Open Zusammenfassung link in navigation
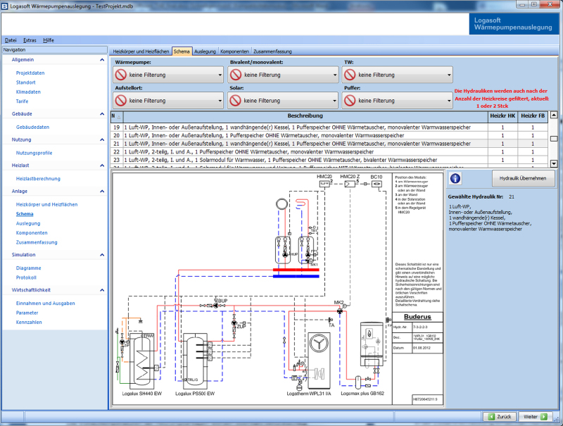This screenshot has height=426, width=563. [x=37, y=242]
